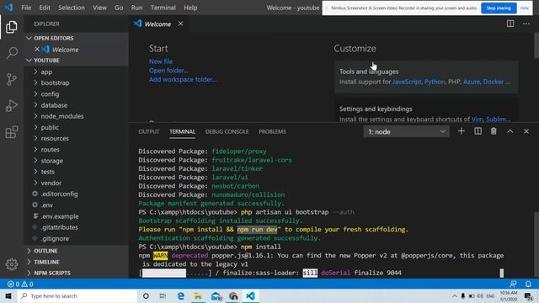The width and height of the screenshot is (539, 303).
Task: Click the New file link
Action: [161, 61]
